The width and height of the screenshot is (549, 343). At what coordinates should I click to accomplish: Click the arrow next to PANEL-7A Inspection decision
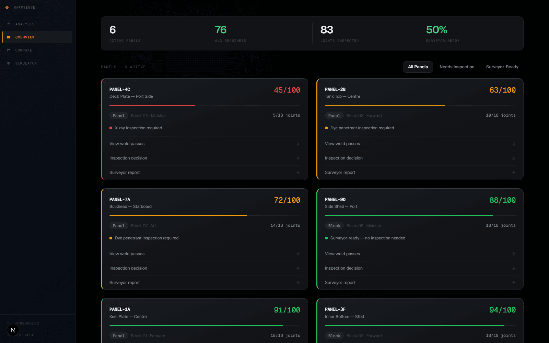298,268
